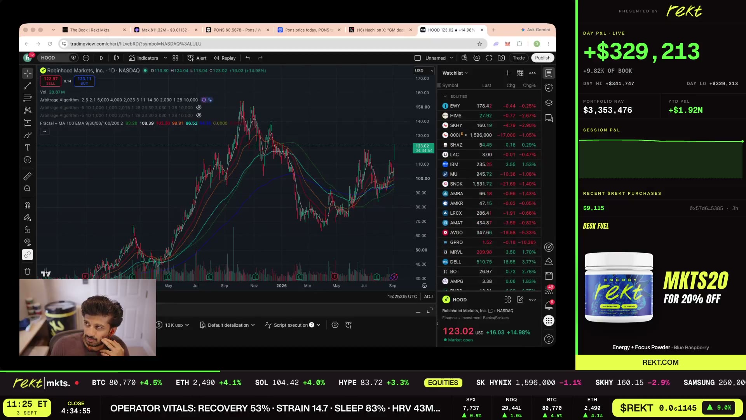Open chart settings gear in top toolbar

(477, 58)
